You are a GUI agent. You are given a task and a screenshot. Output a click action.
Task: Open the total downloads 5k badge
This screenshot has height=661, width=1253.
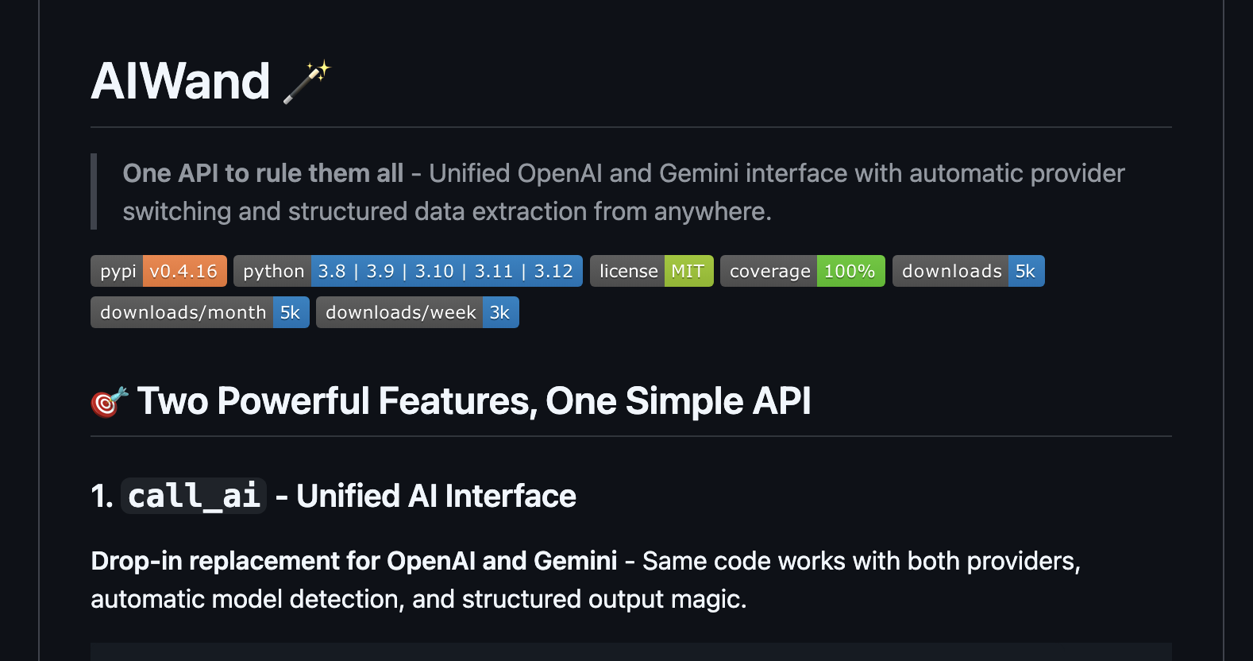click(x=968, y=271)
